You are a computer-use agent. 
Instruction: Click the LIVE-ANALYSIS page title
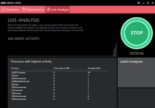(24, 20)
